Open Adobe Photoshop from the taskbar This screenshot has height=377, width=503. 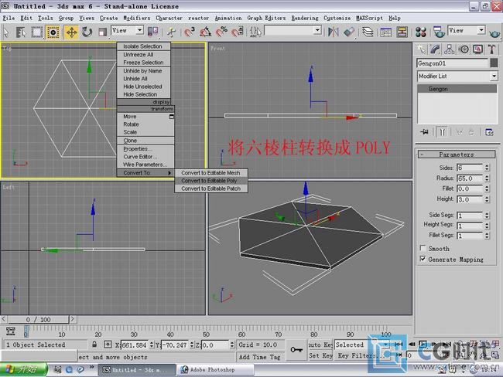pos(216,369)
